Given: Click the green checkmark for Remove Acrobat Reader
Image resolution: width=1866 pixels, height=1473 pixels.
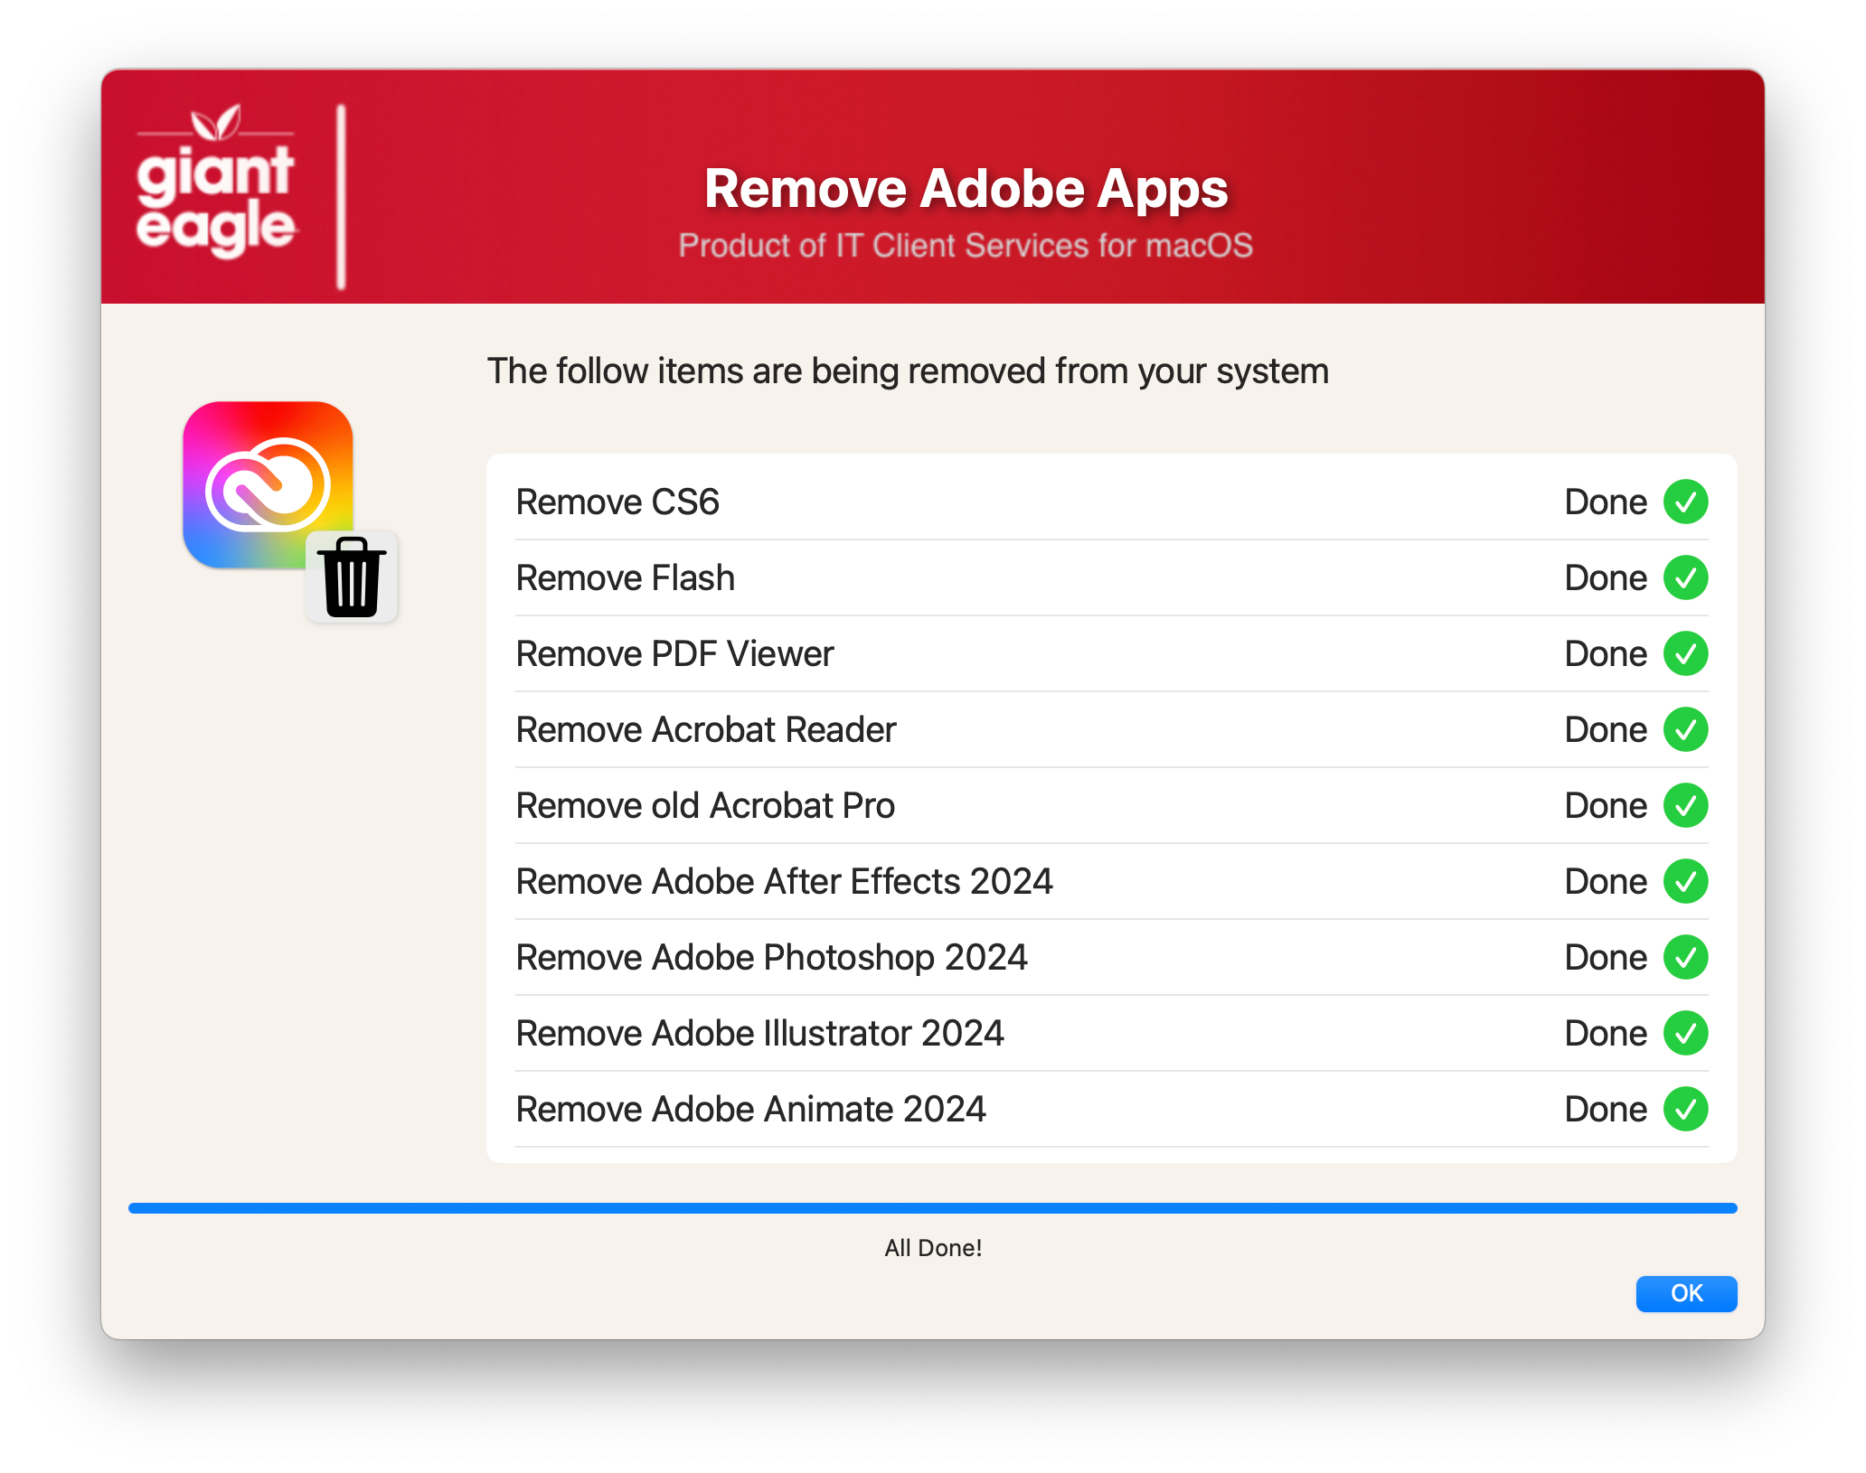Looking at the screenshot, I should coord(1685,729).
